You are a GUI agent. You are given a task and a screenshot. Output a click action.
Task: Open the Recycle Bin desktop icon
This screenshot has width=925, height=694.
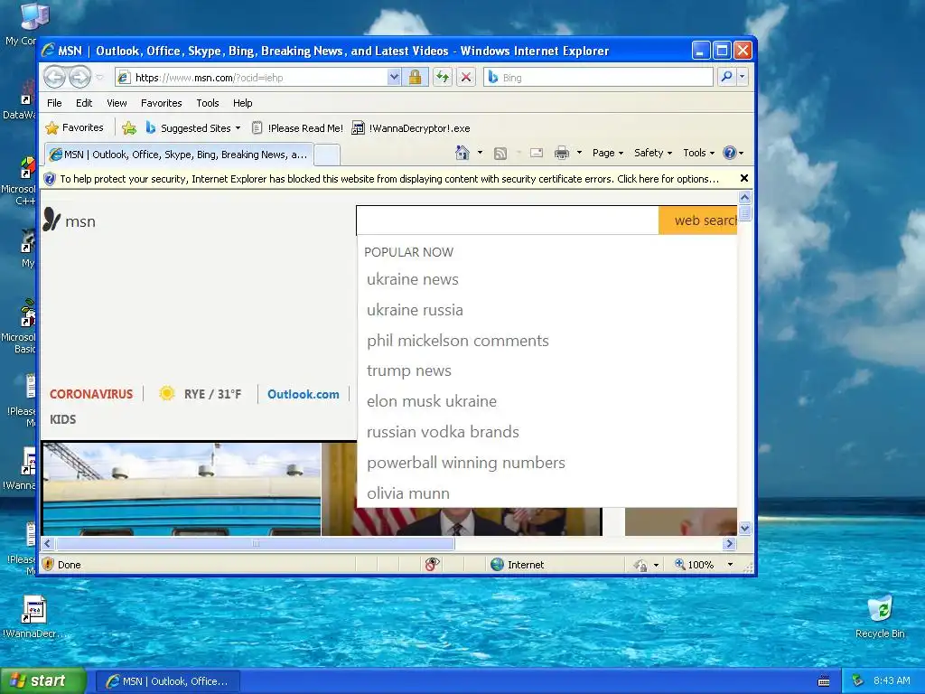pyautogui.click(x=880, y=616)
